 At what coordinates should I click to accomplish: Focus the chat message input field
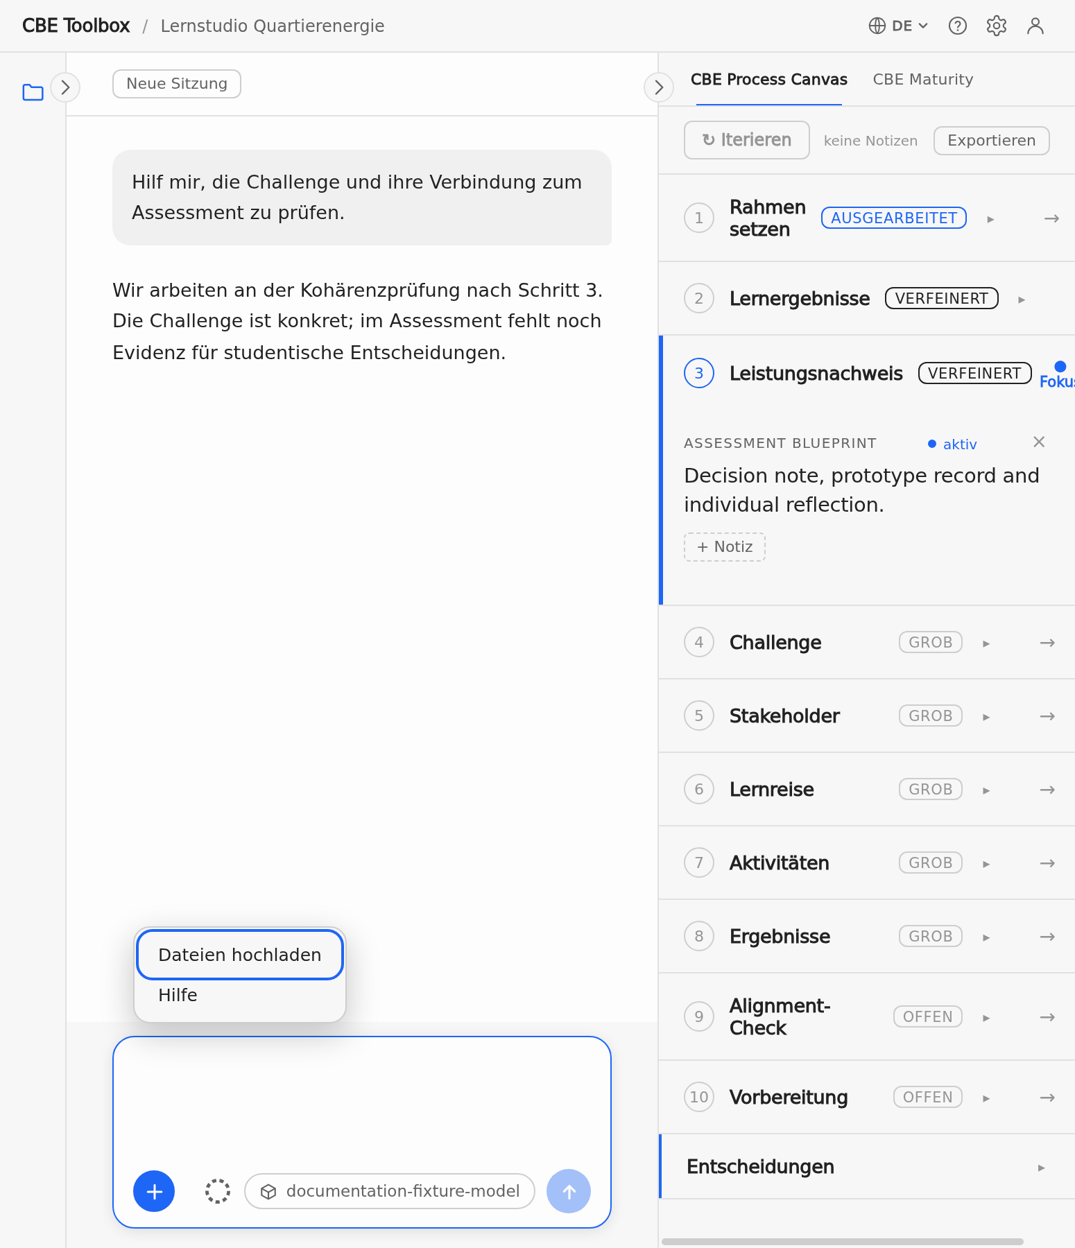[362, 1102]
